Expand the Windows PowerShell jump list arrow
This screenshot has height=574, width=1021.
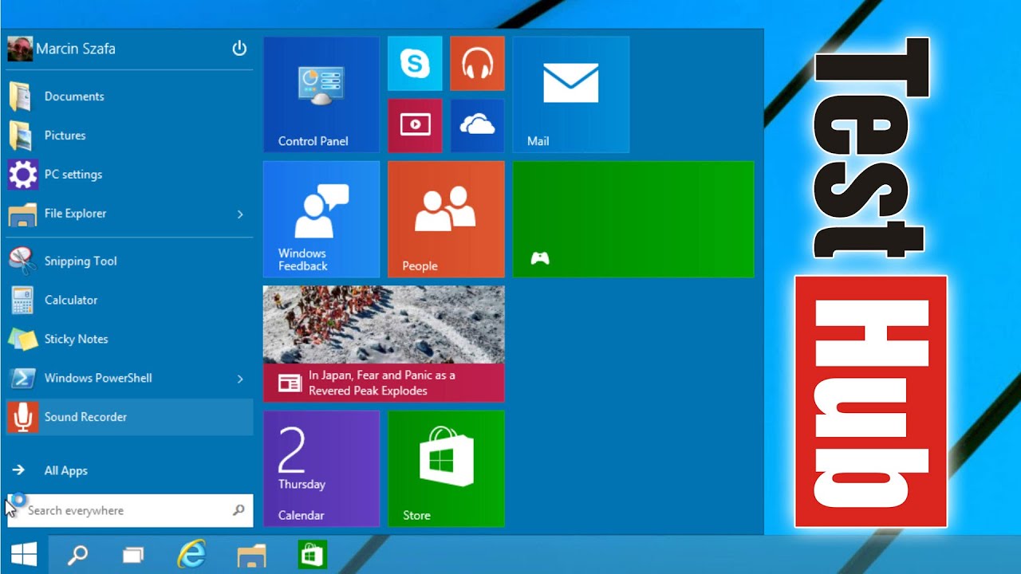(x=240, y=378)
